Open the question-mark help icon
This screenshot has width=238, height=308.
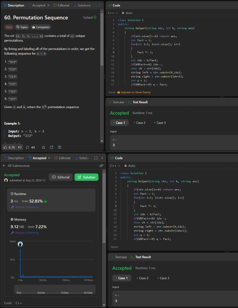tap(59, 147)
